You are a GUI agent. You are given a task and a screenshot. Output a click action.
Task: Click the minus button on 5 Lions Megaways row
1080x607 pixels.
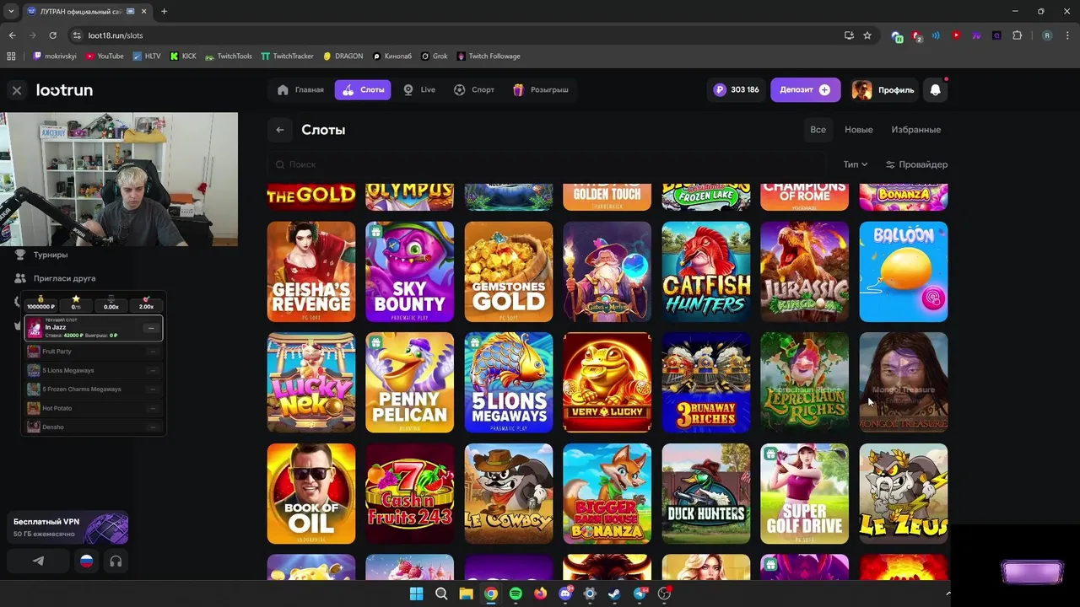[x=152, y=371]
